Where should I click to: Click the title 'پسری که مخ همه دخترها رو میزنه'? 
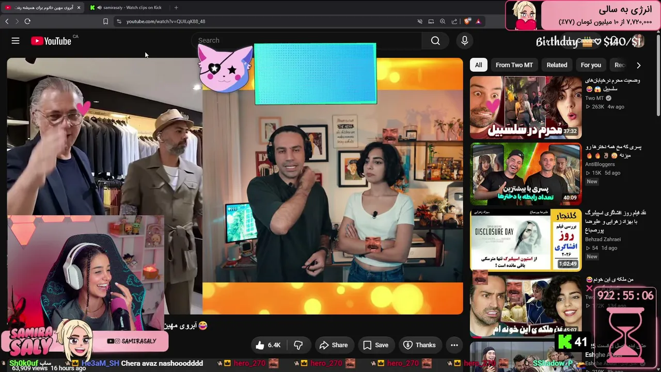(613, 151)
